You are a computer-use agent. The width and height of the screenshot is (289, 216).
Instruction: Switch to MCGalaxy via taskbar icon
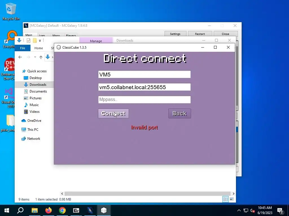click(90, 210)
